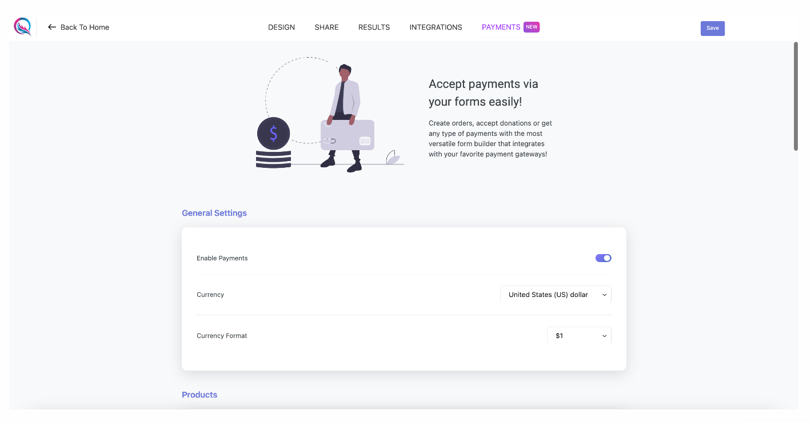
Task: Click the Currency Format chevron arrow
Action: click(x=604, y=336)
